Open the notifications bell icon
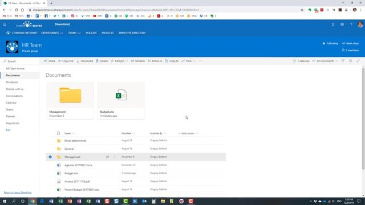This screenshot has height=205, width=365. pyautogui.click(x=333, y=24)
